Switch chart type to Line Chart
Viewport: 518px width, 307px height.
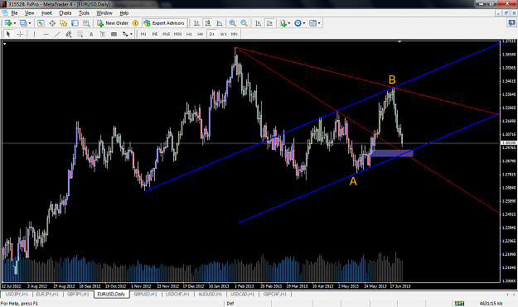pyautogui.click(x=219, y=23)
